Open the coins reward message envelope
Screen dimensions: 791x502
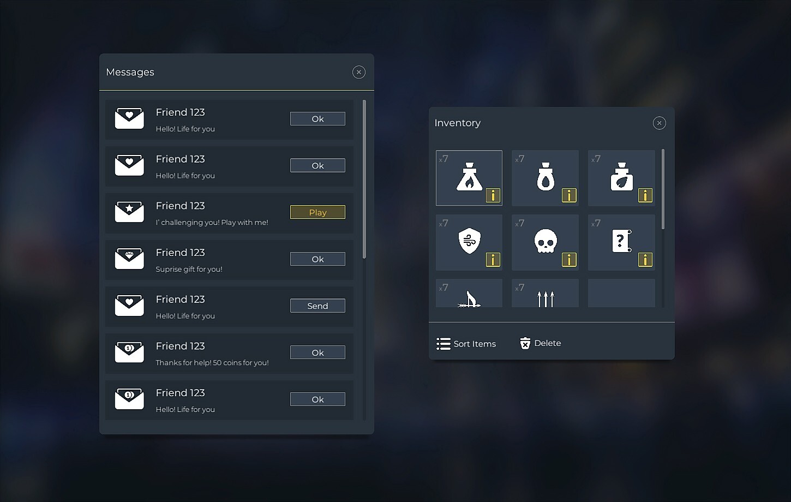[x=129, y=352]
